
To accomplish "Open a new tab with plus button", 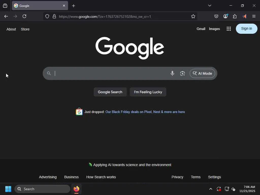I will click(74, 6).
